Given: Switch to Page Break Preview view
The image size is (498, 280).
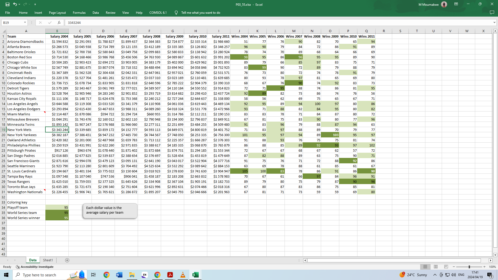Looking at the screenshot, I should click(x=446, y=267).
